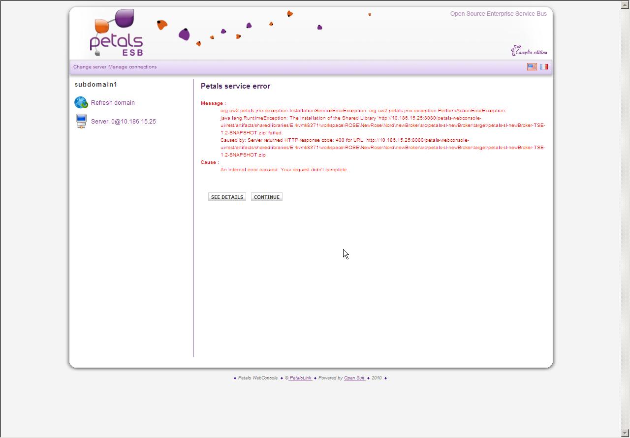This screenshot has height=438, width=630.
Task: Click the internal error cause text
Action: click(284, 170)
